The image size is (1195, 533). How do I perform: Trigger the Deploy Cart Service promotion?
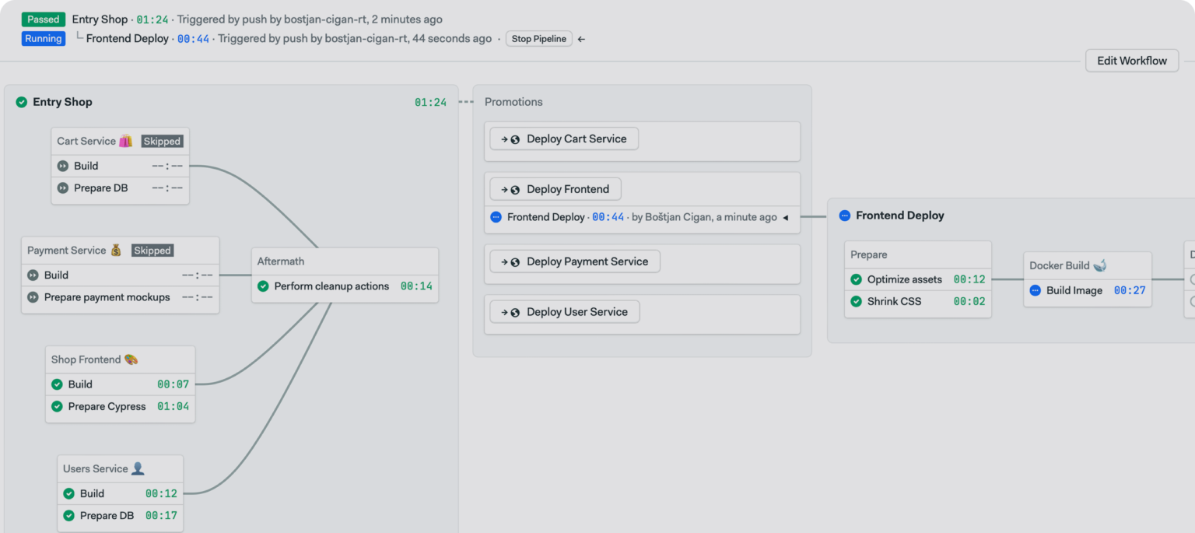tap(563, 139)
